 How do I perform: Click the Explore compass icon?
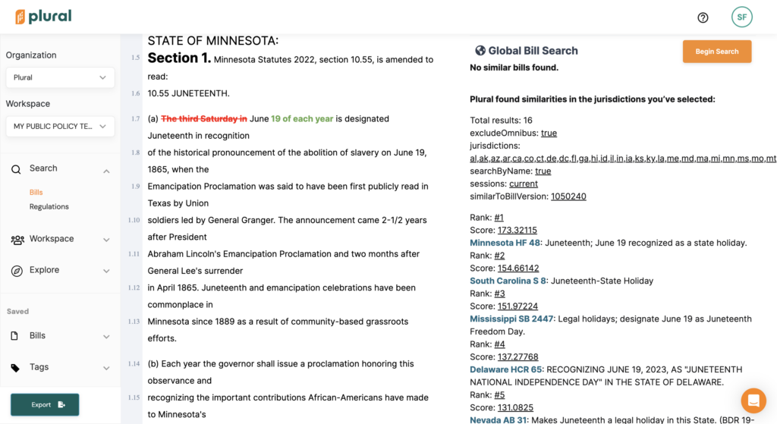pos(16,271)
